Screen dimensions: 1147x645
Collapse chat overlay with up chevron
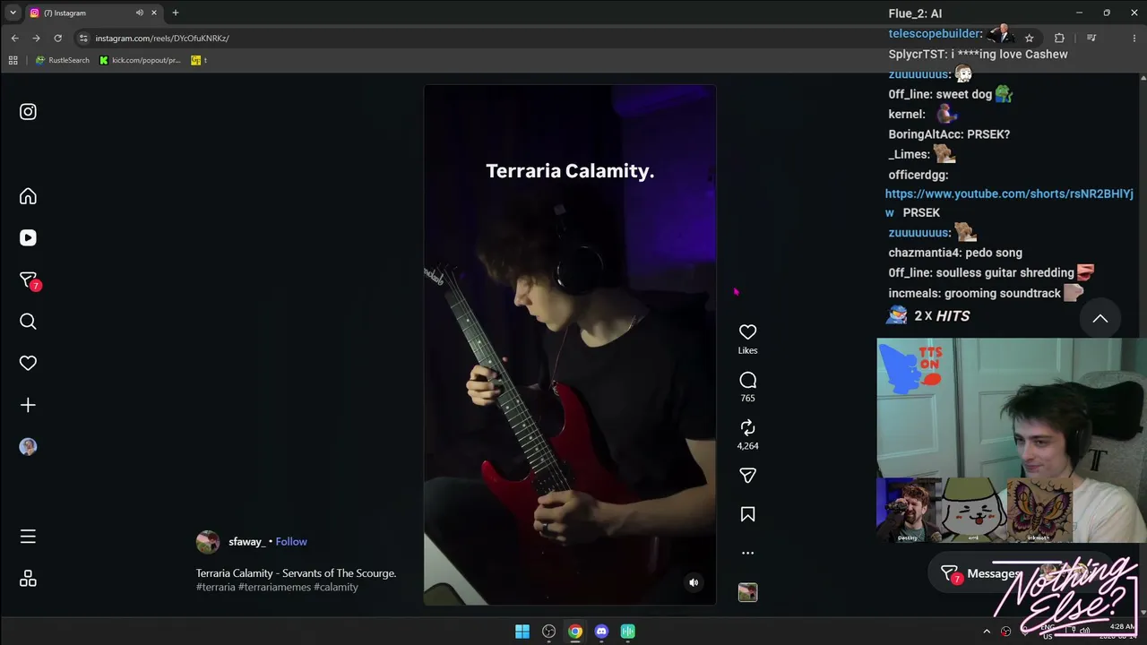[x=1100, y=318]
